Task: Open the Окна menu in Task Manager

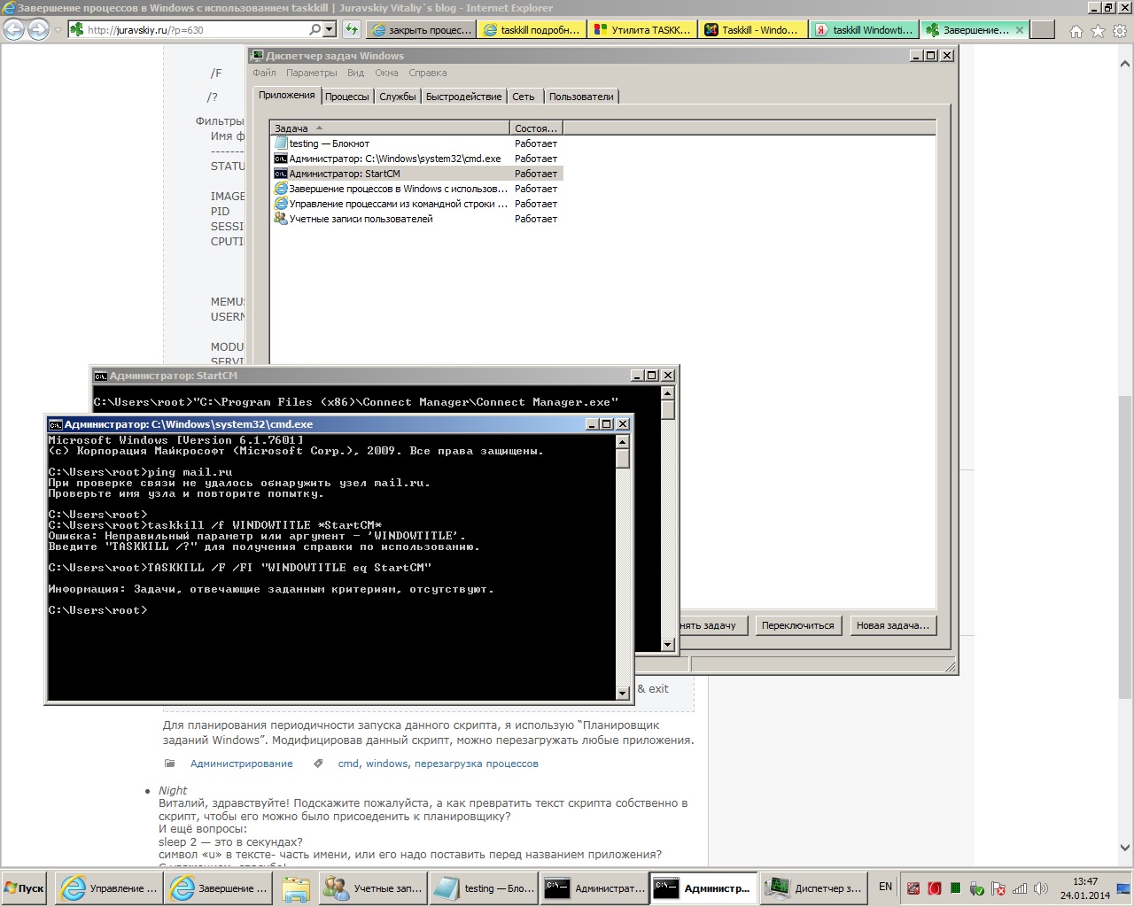Action: [x=386, y=73]
